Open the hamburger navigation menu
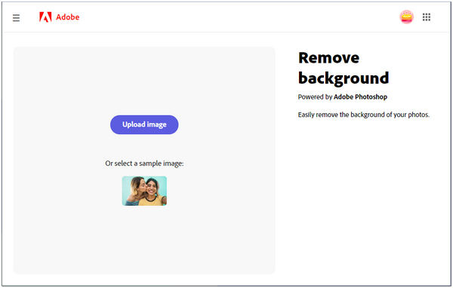 16,18
